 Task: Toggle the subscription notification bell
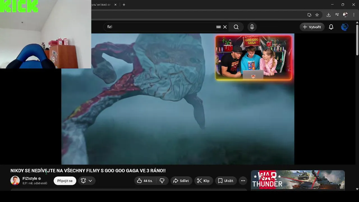pos(83,181)
